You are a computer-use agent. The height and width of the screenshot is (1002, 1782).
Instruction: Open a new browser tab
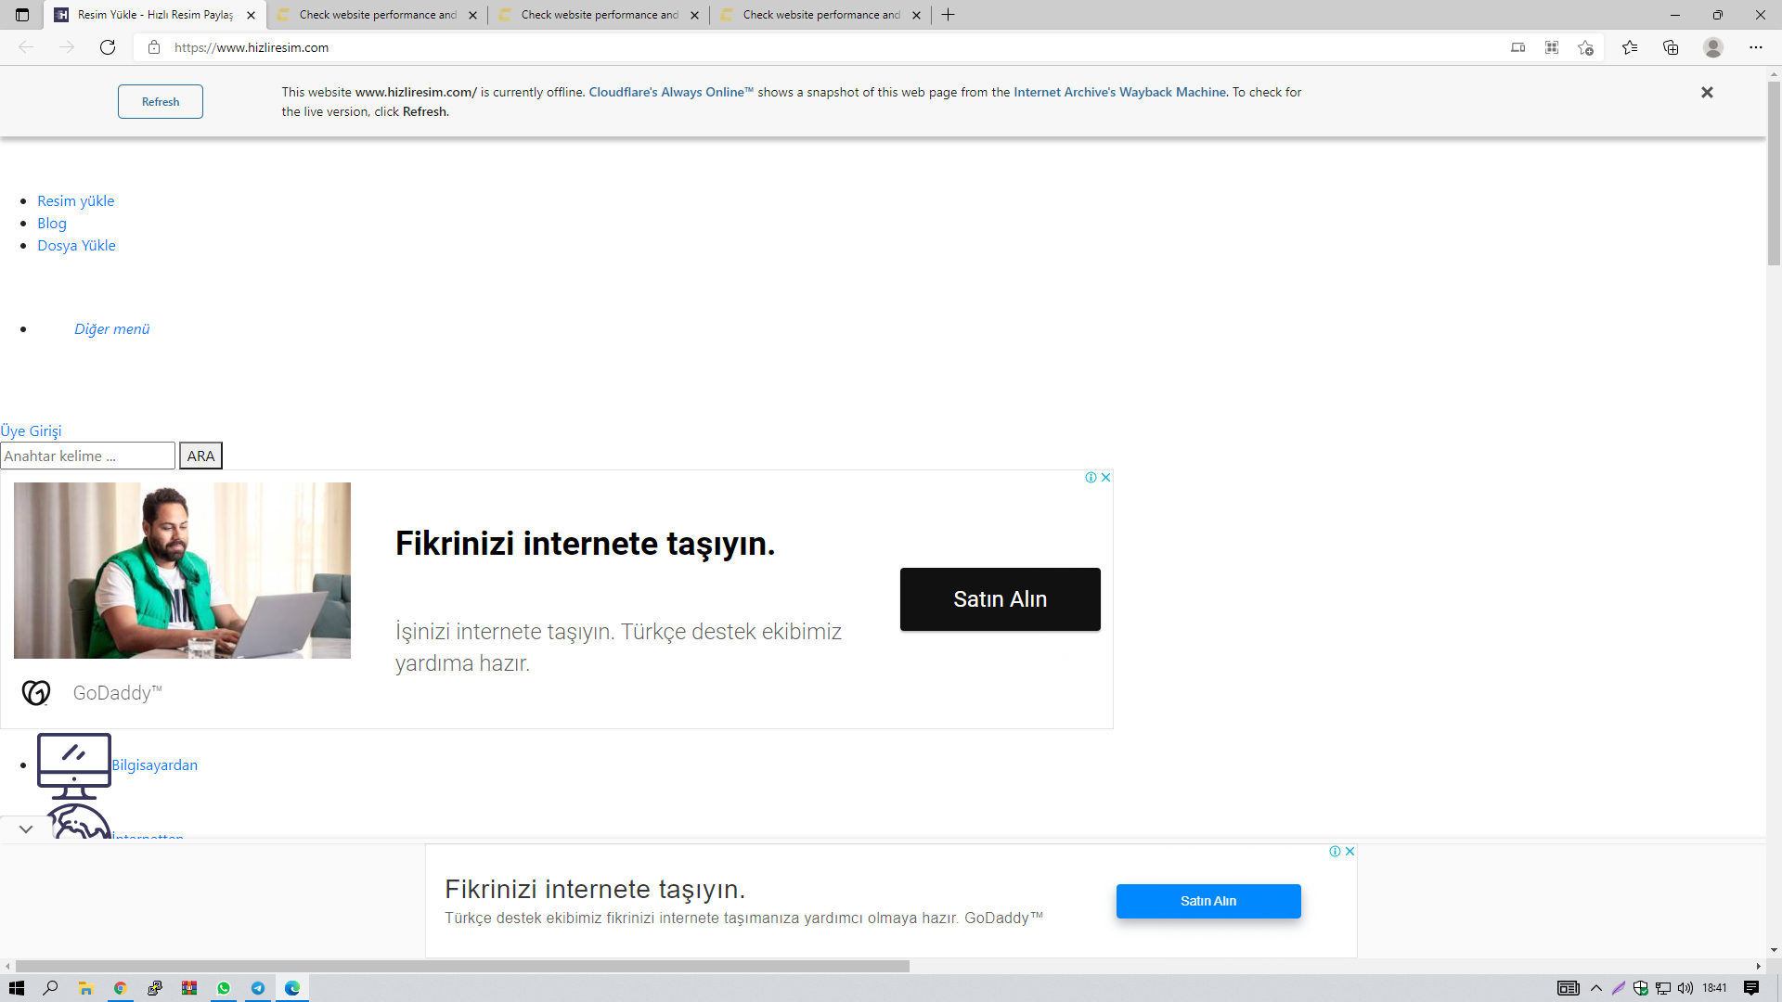[x=949, y=15]
